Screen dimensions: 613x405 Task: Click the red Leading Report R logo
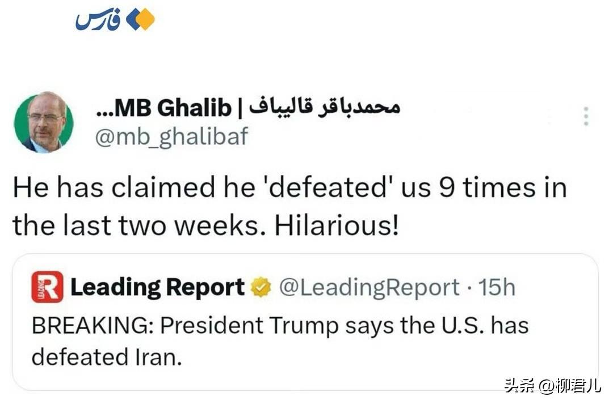pos(47,287)
